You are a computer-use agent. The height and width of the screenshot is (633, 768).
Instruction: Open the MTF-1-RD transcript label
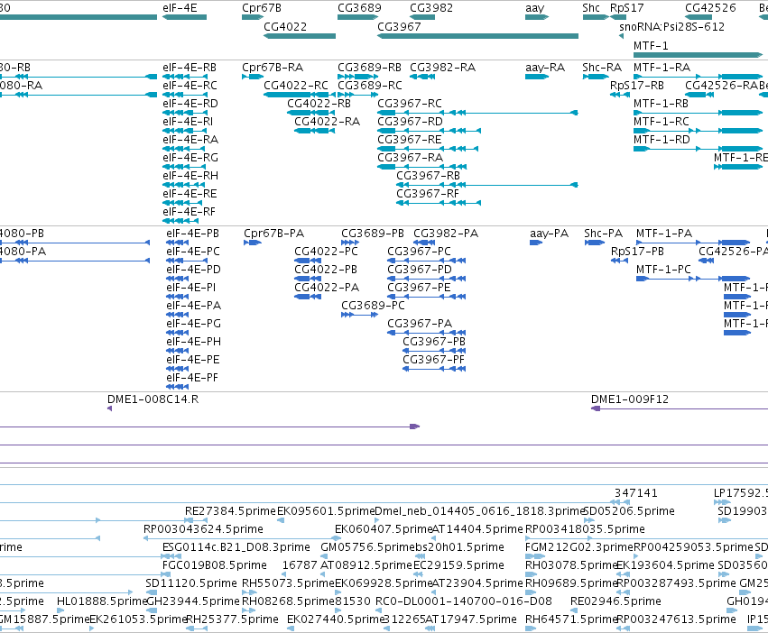point(662,140)
